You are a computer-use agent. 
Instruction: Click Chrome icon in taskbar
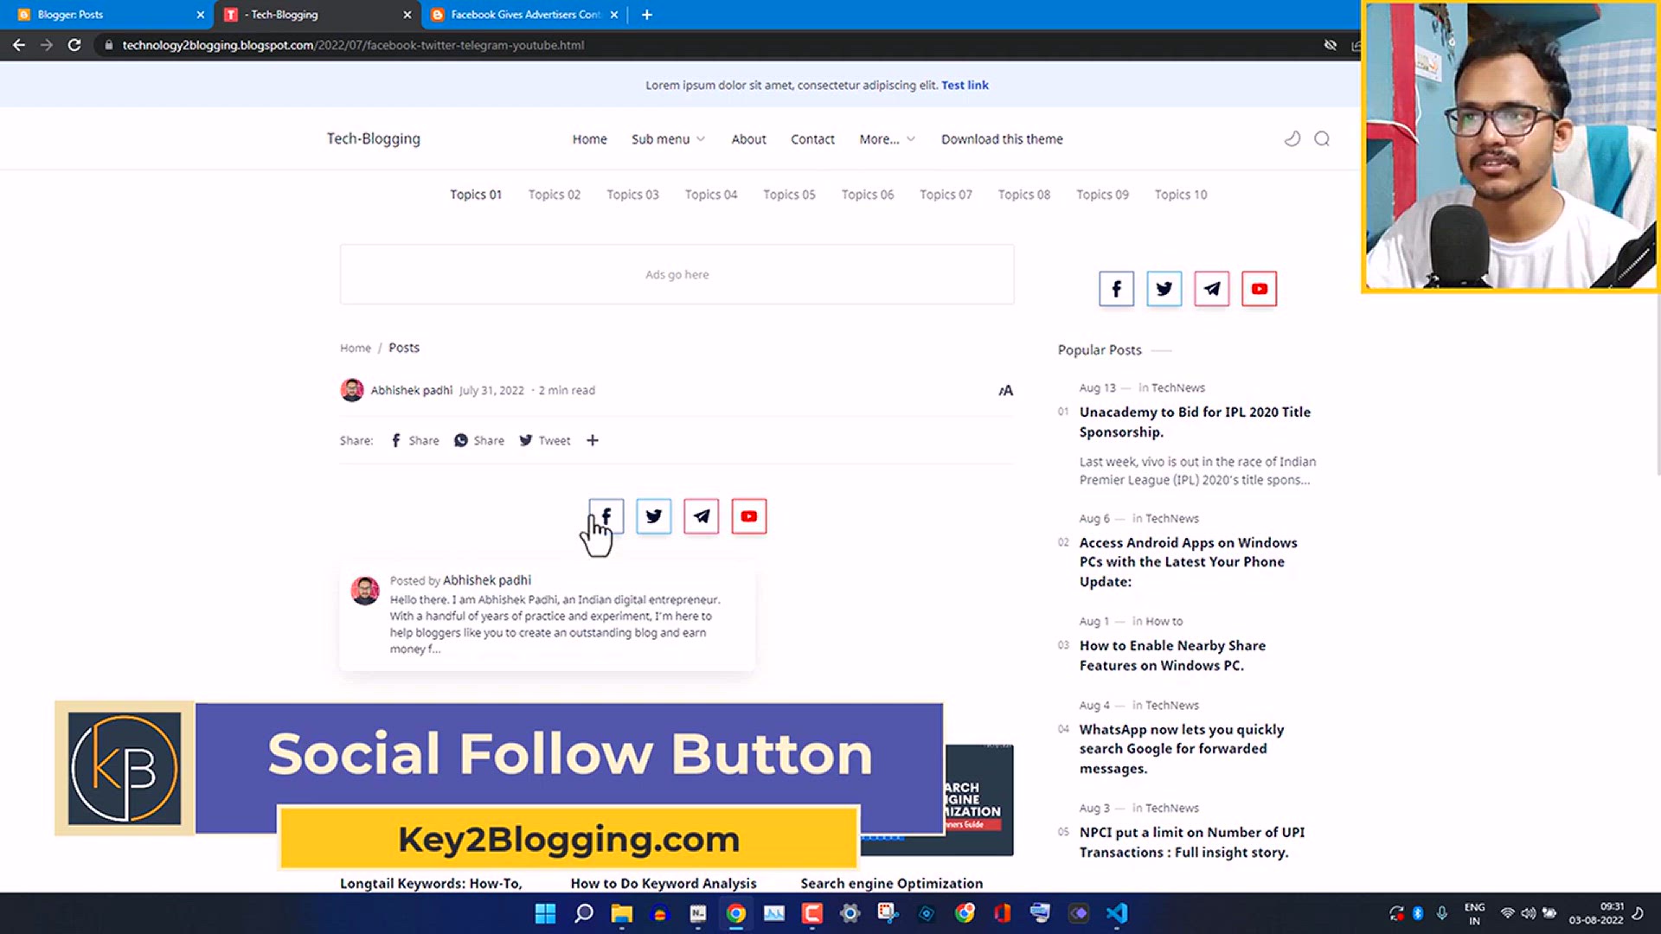(x=736, y=913)
